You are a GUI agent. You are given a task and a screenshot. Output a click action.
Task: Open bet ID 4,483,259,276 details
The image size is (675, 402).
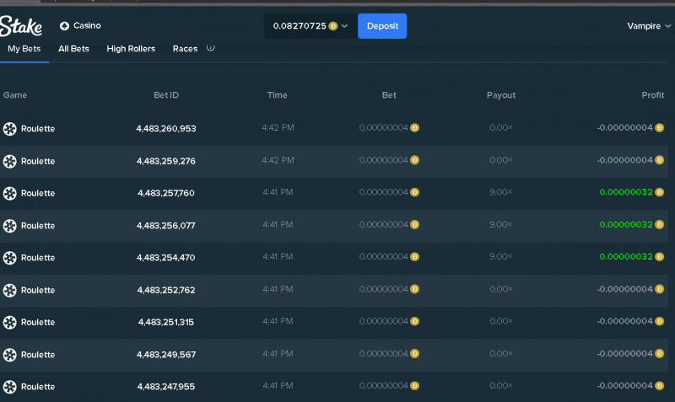click(x=166, y=161)
